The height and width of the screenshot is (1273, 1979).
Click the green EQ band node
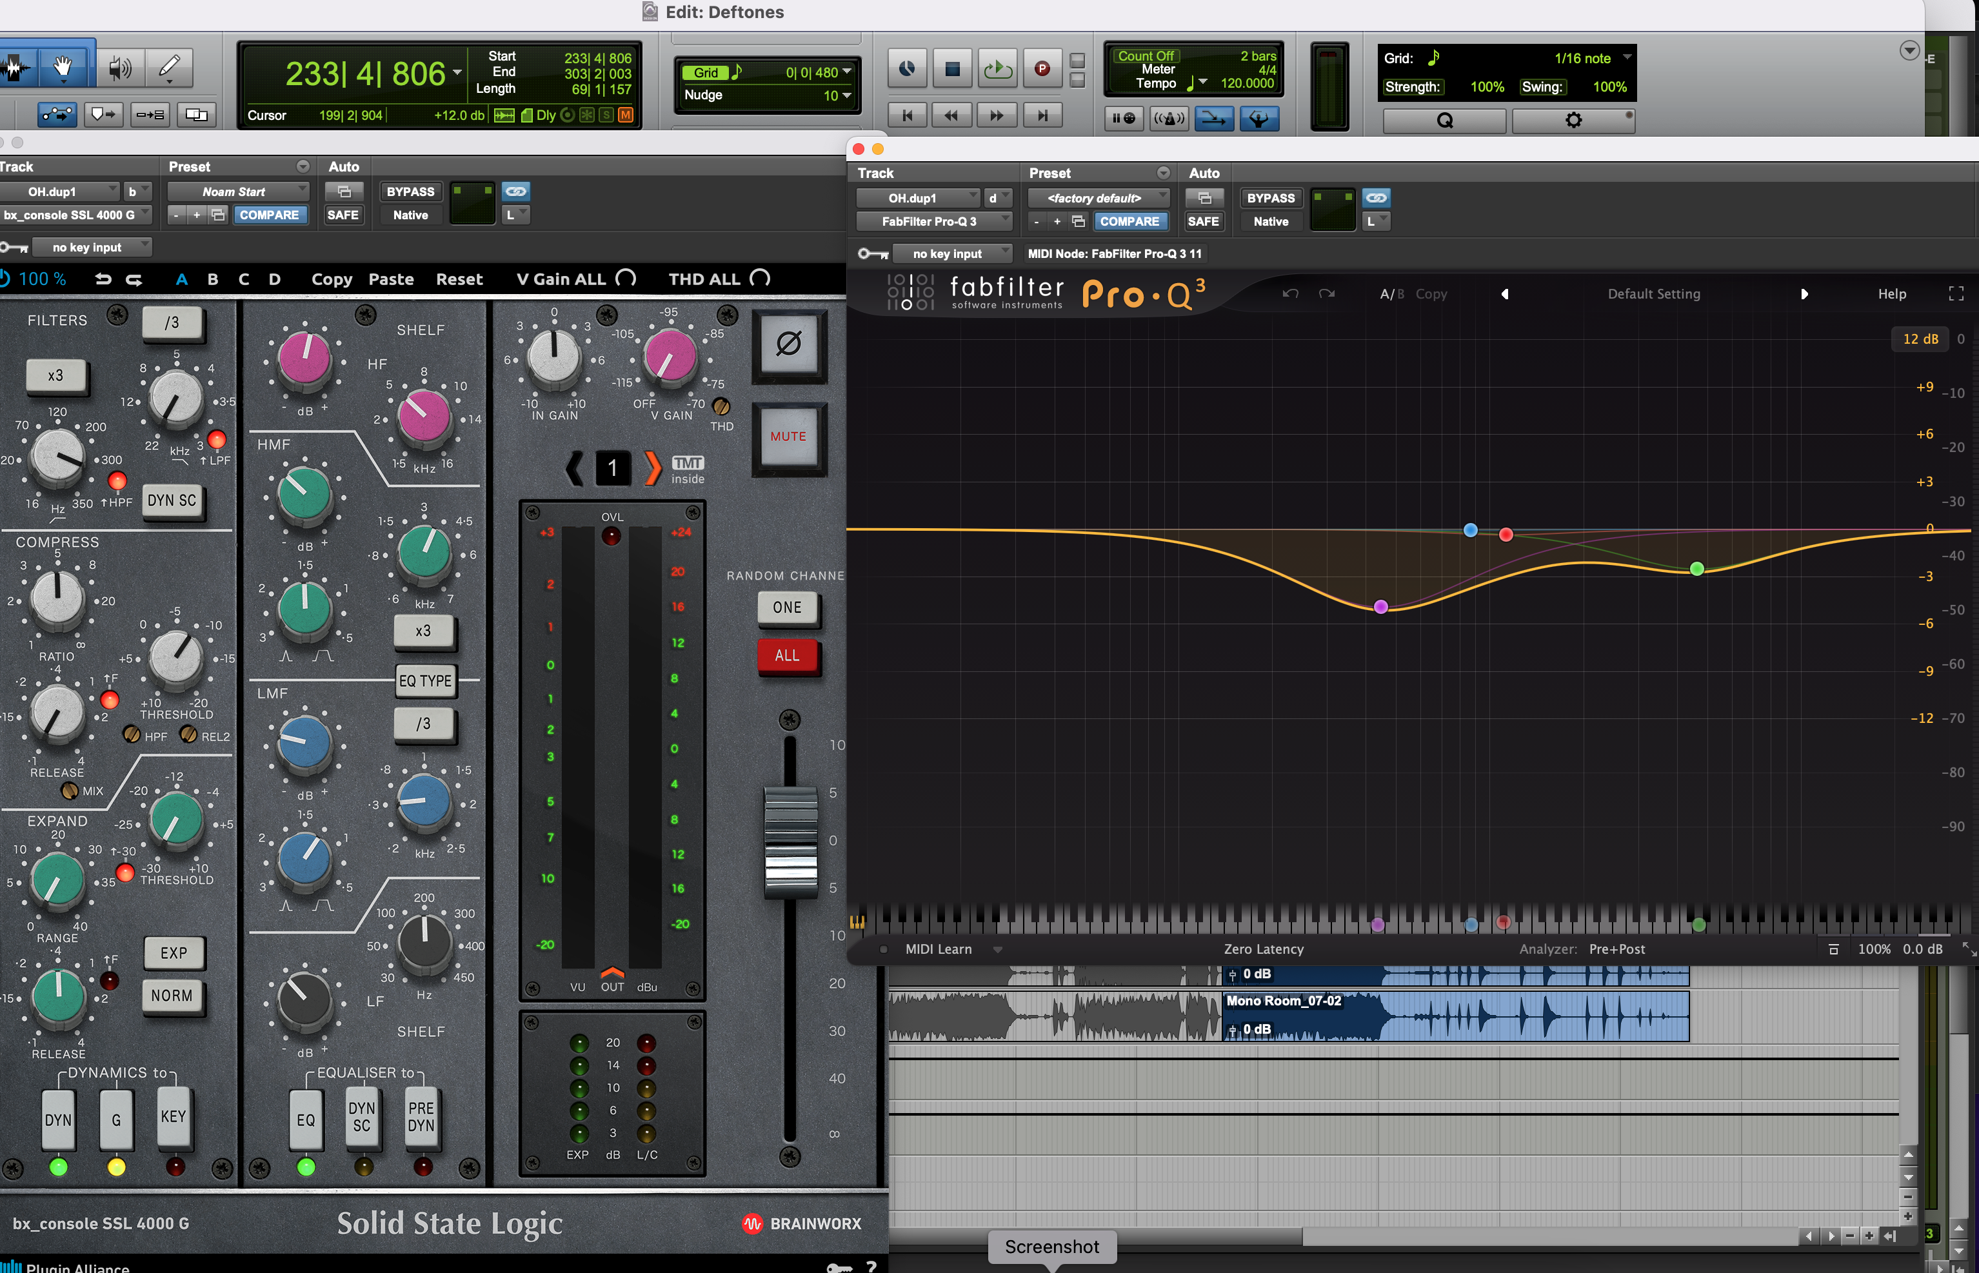1697,569
